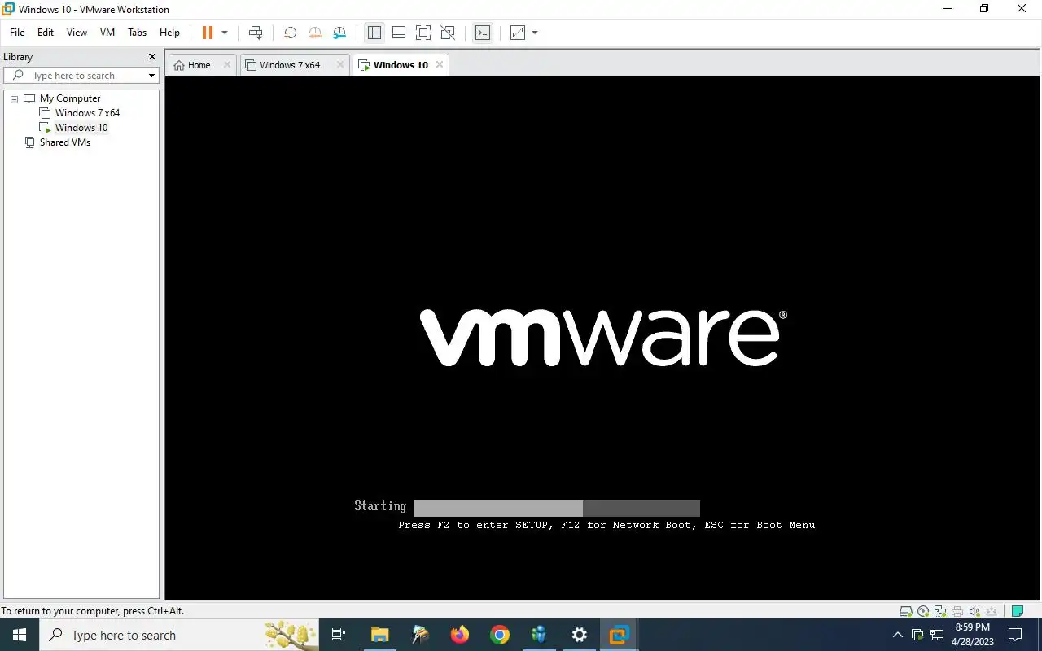The width and height of the screenshot is (1042, 651).
Task: Toggle Unity mode icon
Action: tap(448, 33)
